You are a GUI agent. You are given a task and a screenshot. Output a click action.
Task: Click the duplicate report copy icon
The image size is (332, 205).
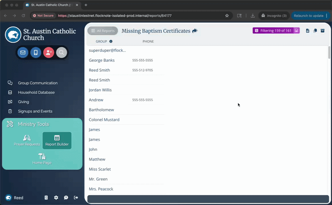pos(315,31)
